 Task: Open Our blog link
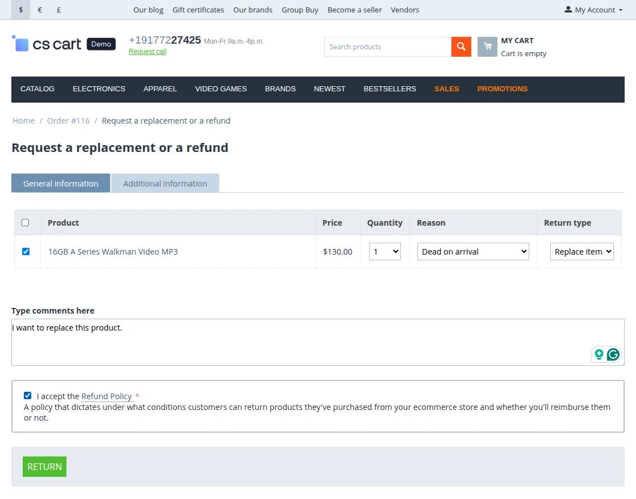pyautogui.click(x=148, y=10)
